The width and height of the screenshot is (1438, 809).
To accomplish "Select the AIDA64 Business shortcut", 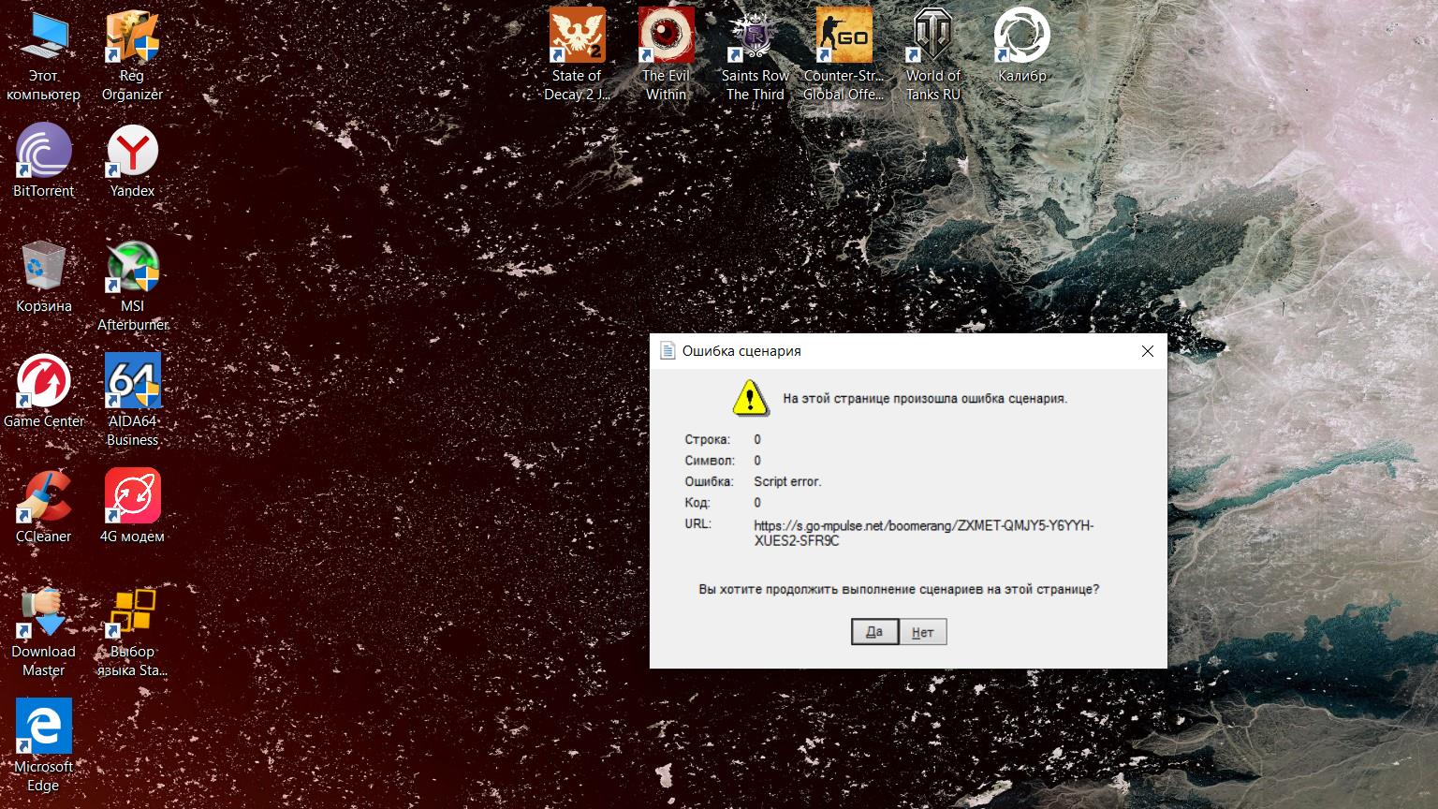I will pyautogui.click(x=132, y=401).
